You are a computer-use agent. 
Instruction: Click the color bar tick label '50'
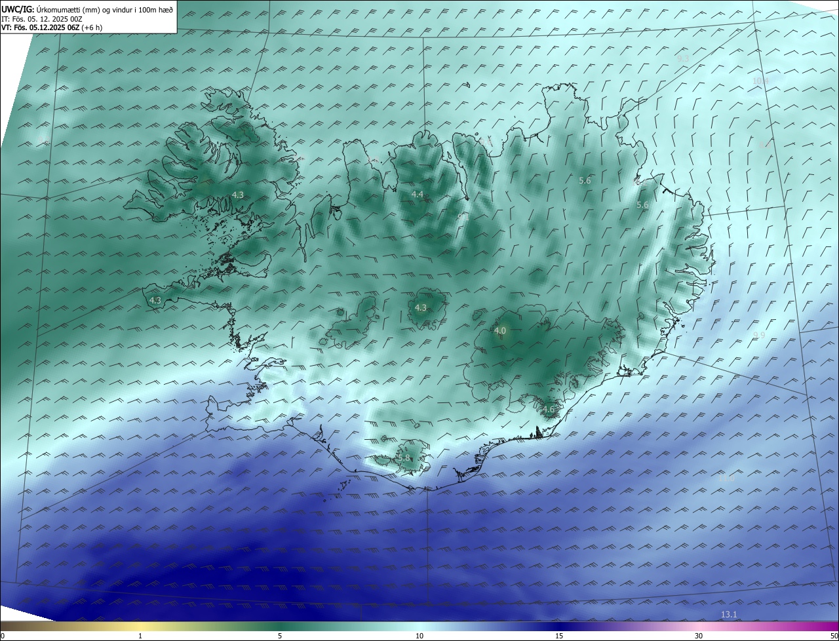(834, 636)
